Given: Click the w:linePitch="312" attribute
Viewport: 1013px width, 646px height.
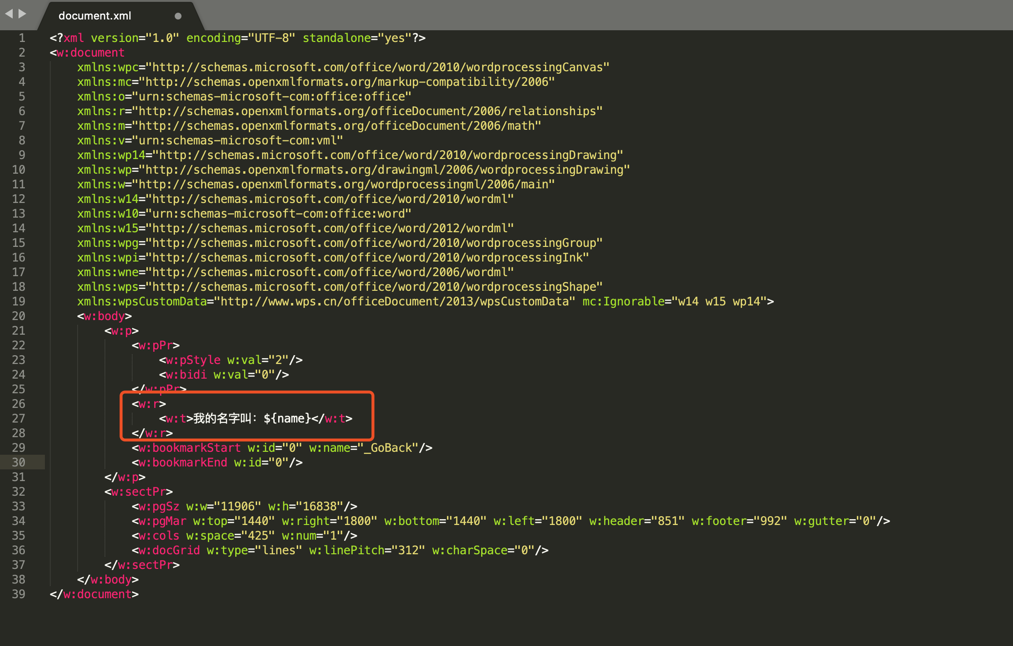Looking at the screenshot, I should click(x=367, y=550).
